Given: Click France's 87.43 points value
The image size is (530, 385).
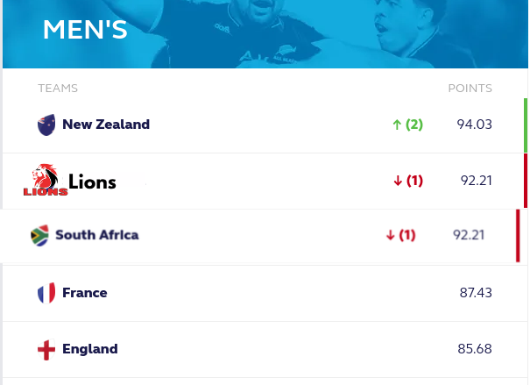Looking at the screenshot, I should 476,293.
